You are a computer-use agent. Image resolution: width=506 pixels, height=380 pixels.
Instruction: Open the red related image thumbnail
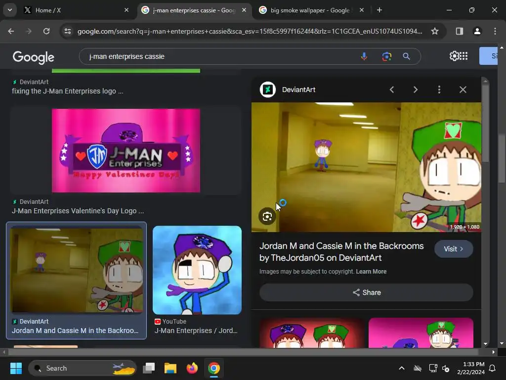[x=312, y=333]
